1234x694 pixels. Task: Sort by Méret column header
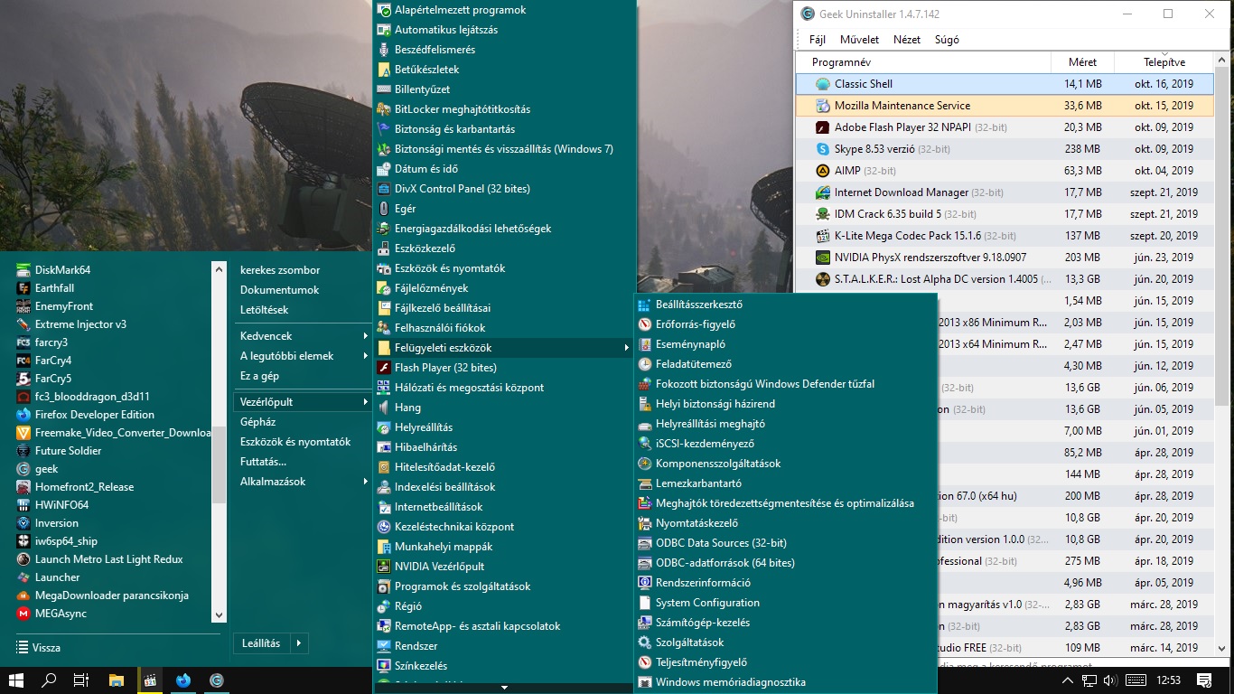1082,62
